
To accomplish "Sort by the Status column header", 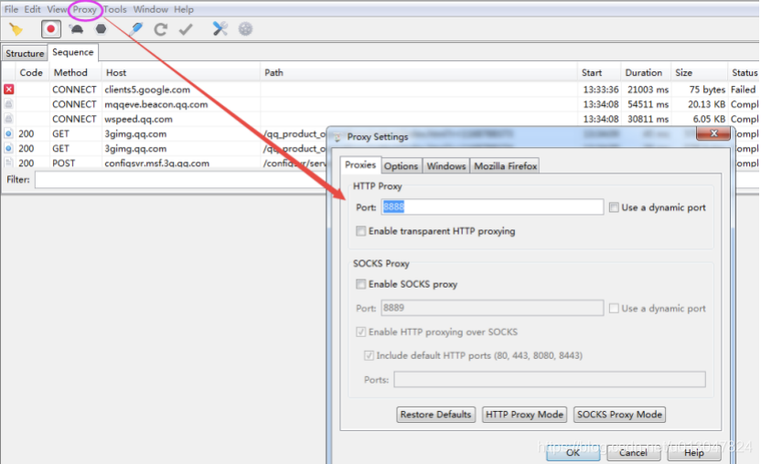I will point(745,73).
